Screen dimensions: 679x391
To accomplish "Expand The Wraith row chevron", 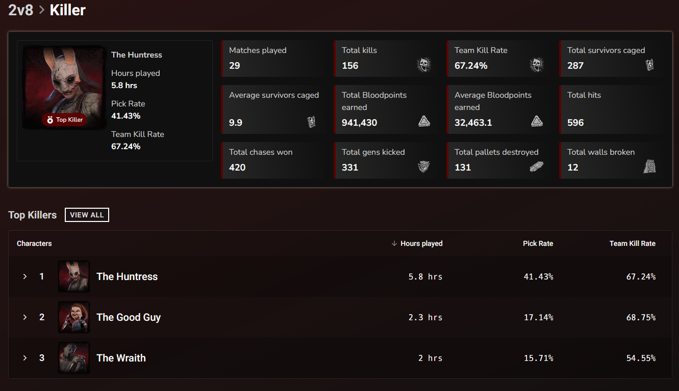I will point(24,358).
